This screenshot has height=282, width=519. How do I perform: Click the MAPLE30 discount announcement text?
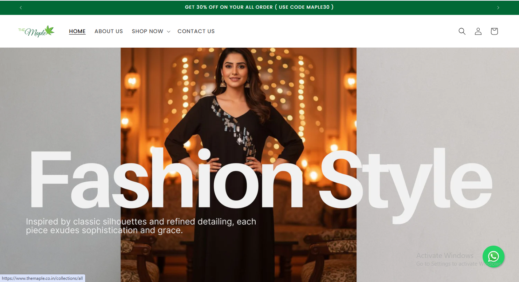(x=259, y=7)
